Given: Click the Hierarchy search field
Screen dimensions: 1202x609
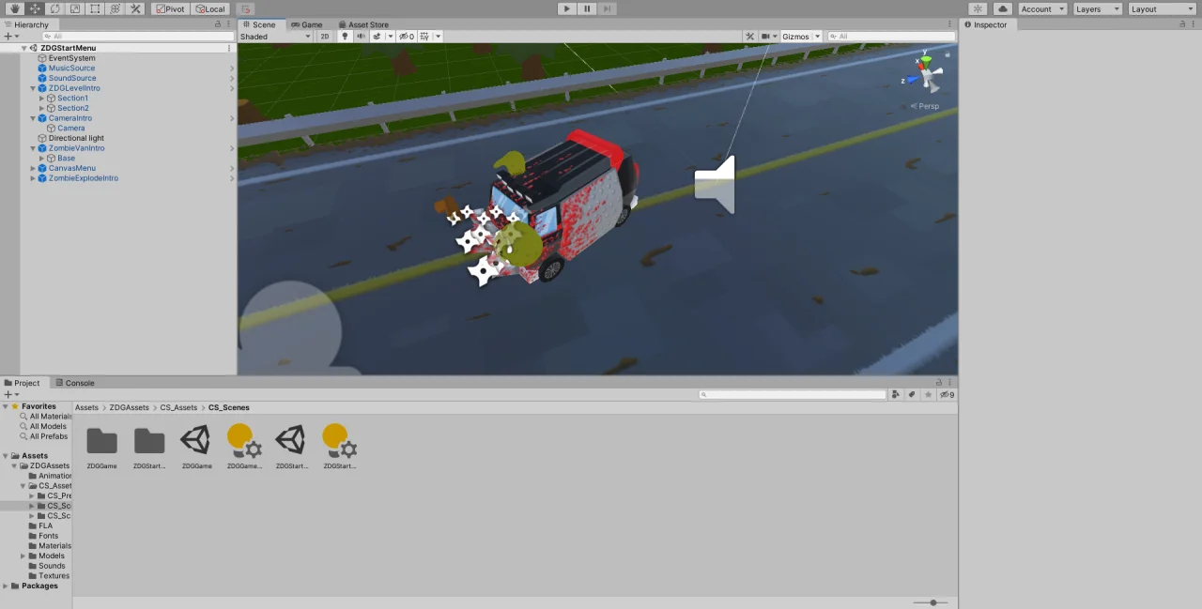Looking at the screenshot, I should coord(136,37).
